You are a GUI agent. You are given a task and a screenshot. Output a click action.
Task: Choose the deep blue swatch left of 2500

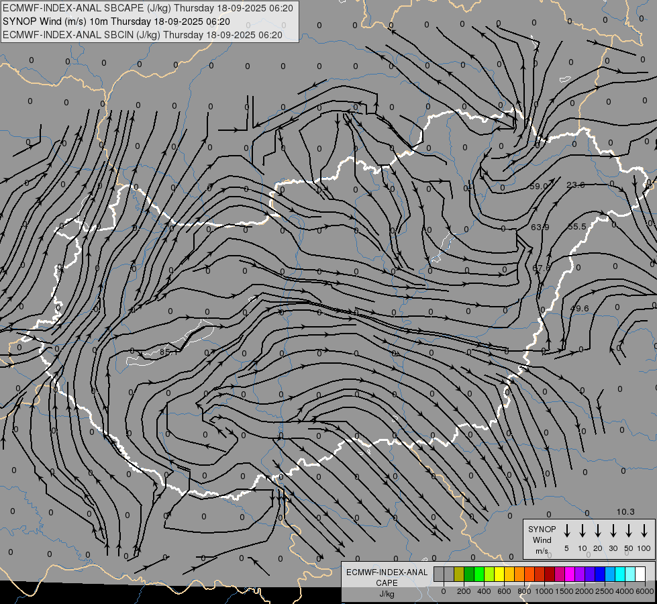600,574
